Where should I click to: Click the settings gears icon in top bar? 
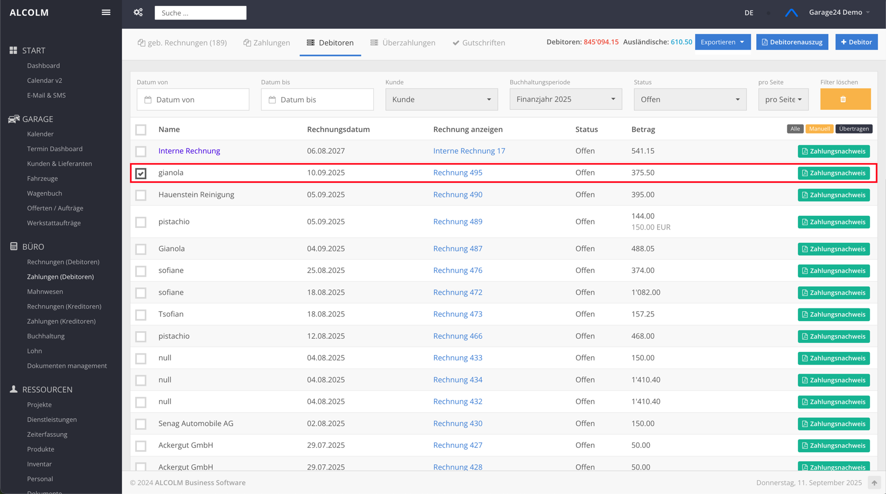[138, 12]
